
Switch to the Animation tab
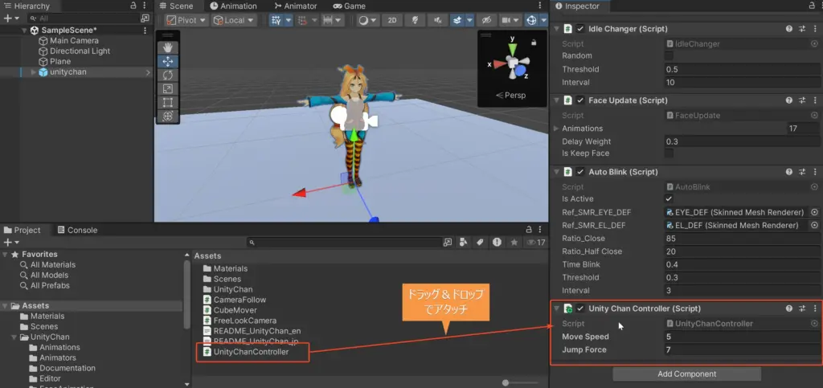pyautogui.click(x=234, y=6)
